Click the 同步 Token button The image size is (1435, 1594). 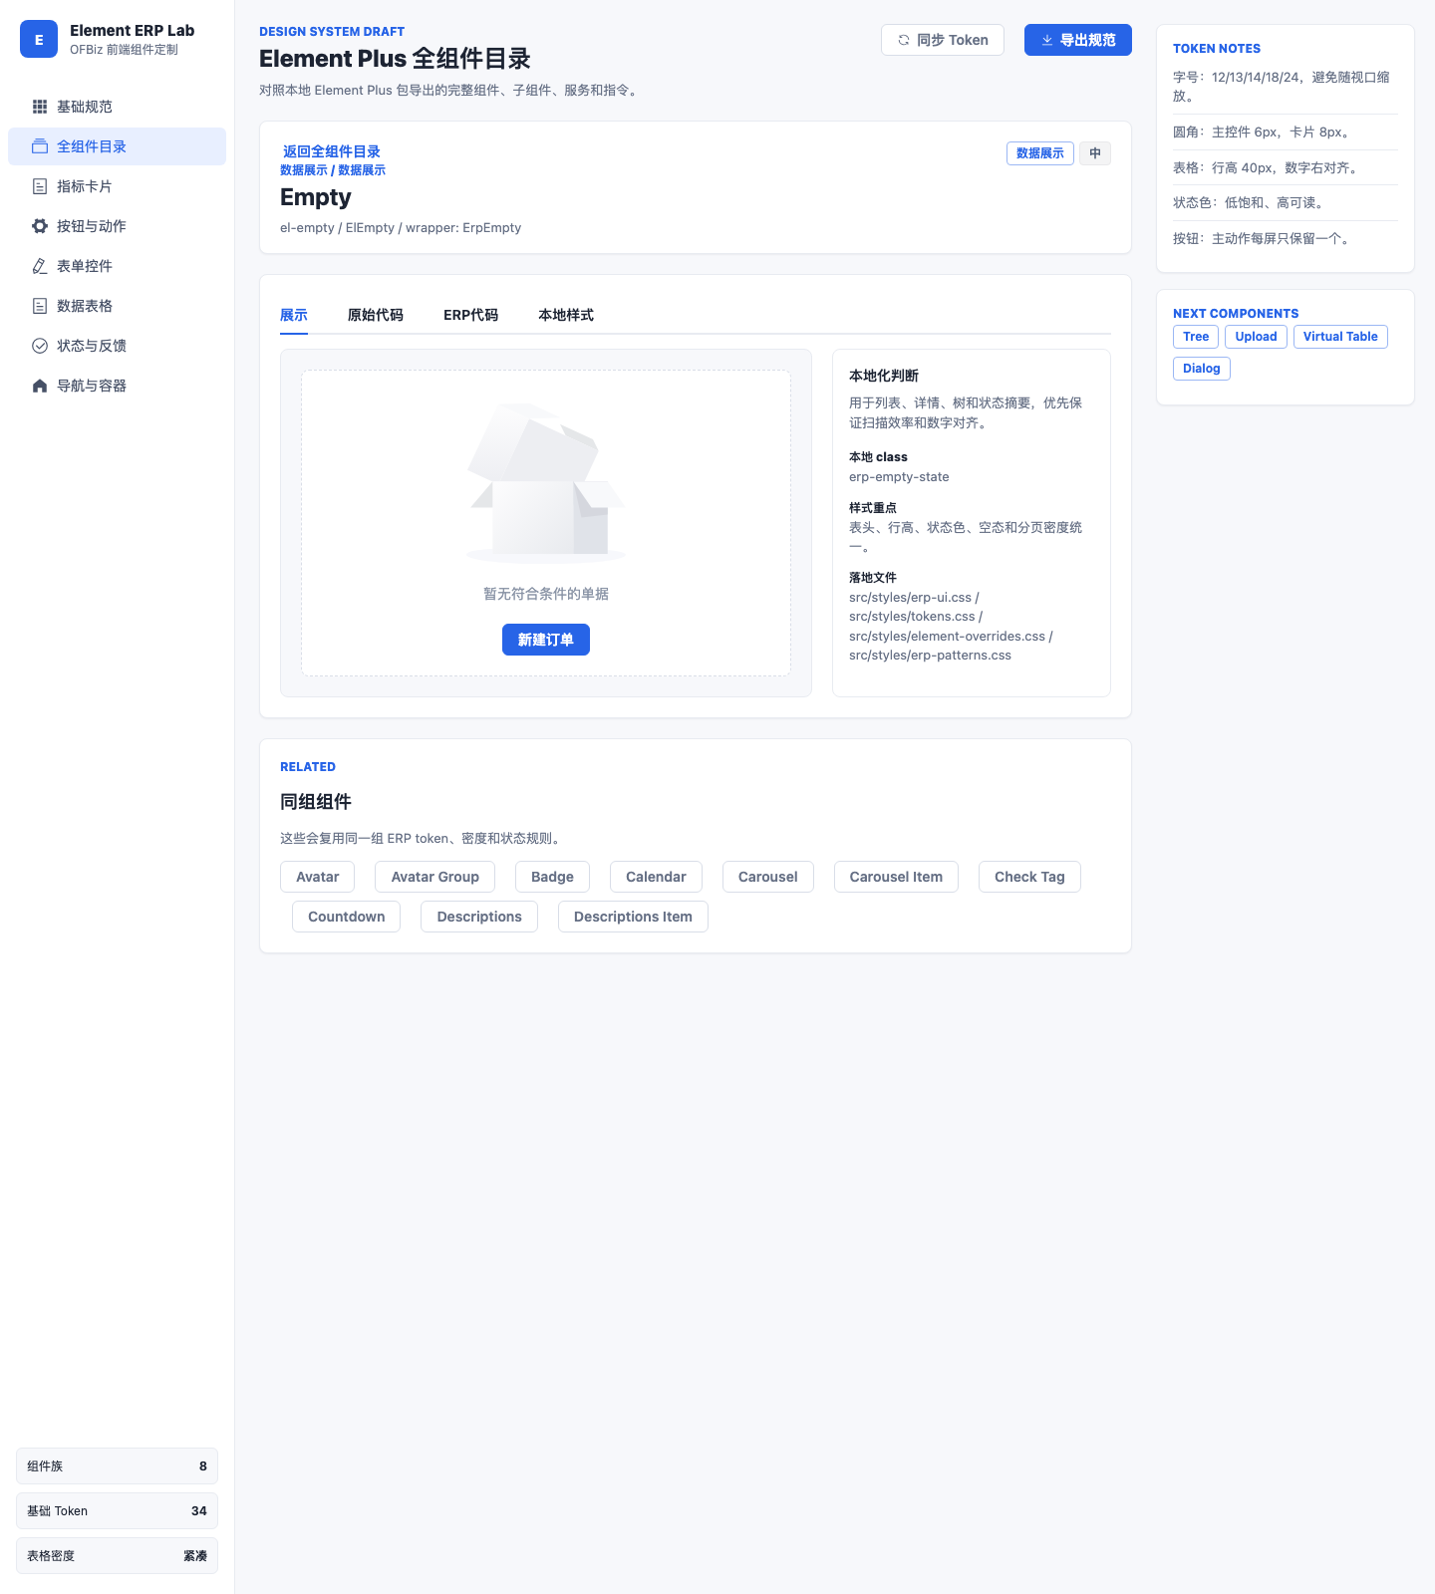[x=943, y=40]
